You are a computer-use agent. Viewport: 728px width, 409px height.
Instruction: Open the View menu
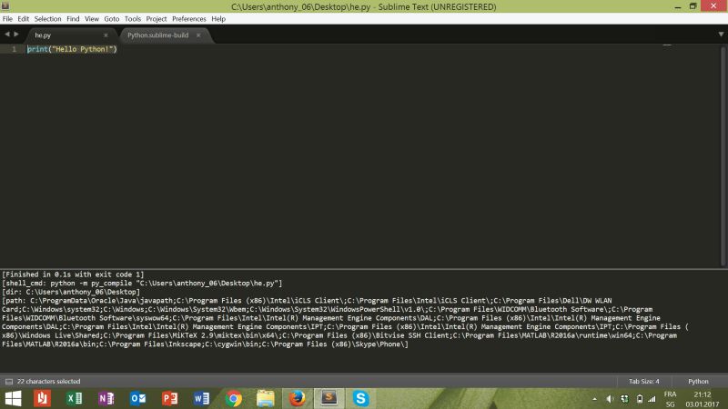click(x=92, y=19)
